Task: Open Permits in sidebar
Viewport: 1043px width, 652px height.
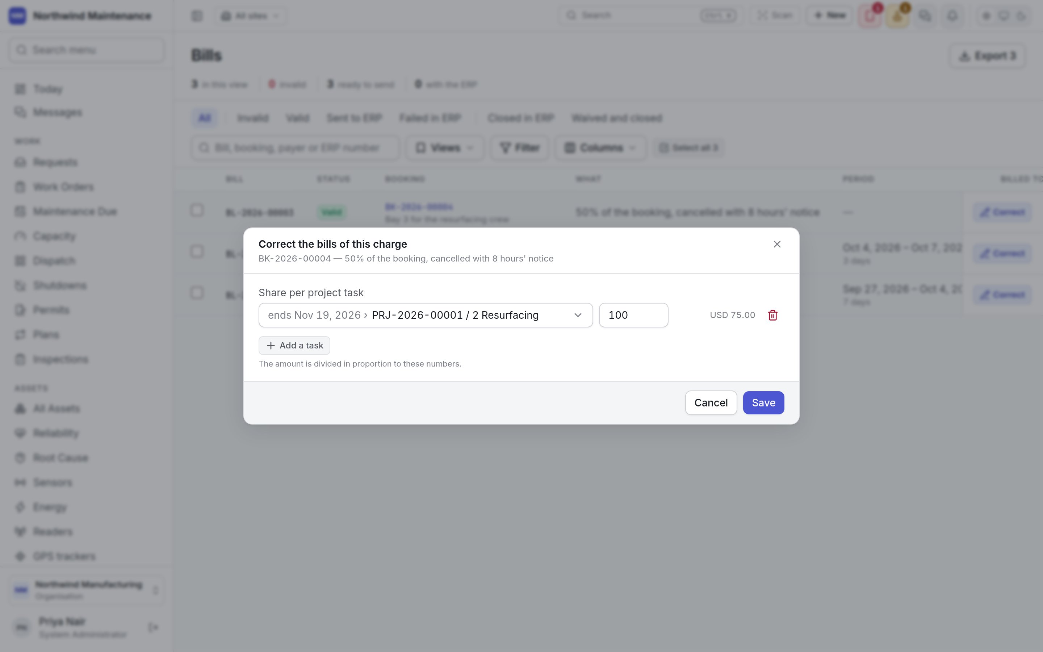Action: point(86,310)
